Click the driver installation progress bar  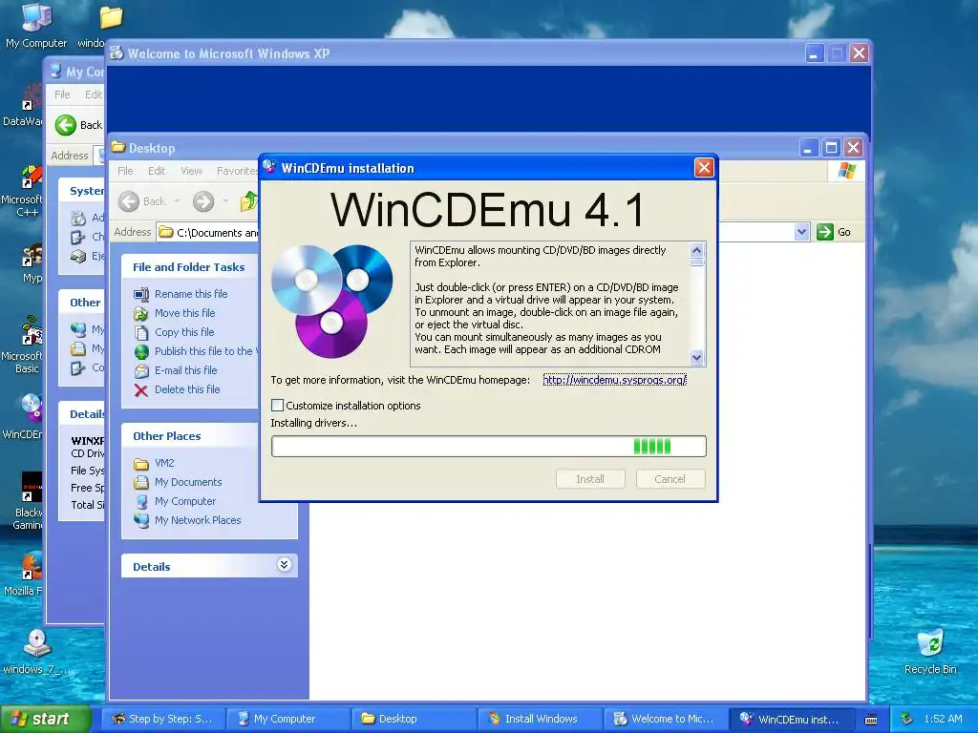tap(488, 447)
